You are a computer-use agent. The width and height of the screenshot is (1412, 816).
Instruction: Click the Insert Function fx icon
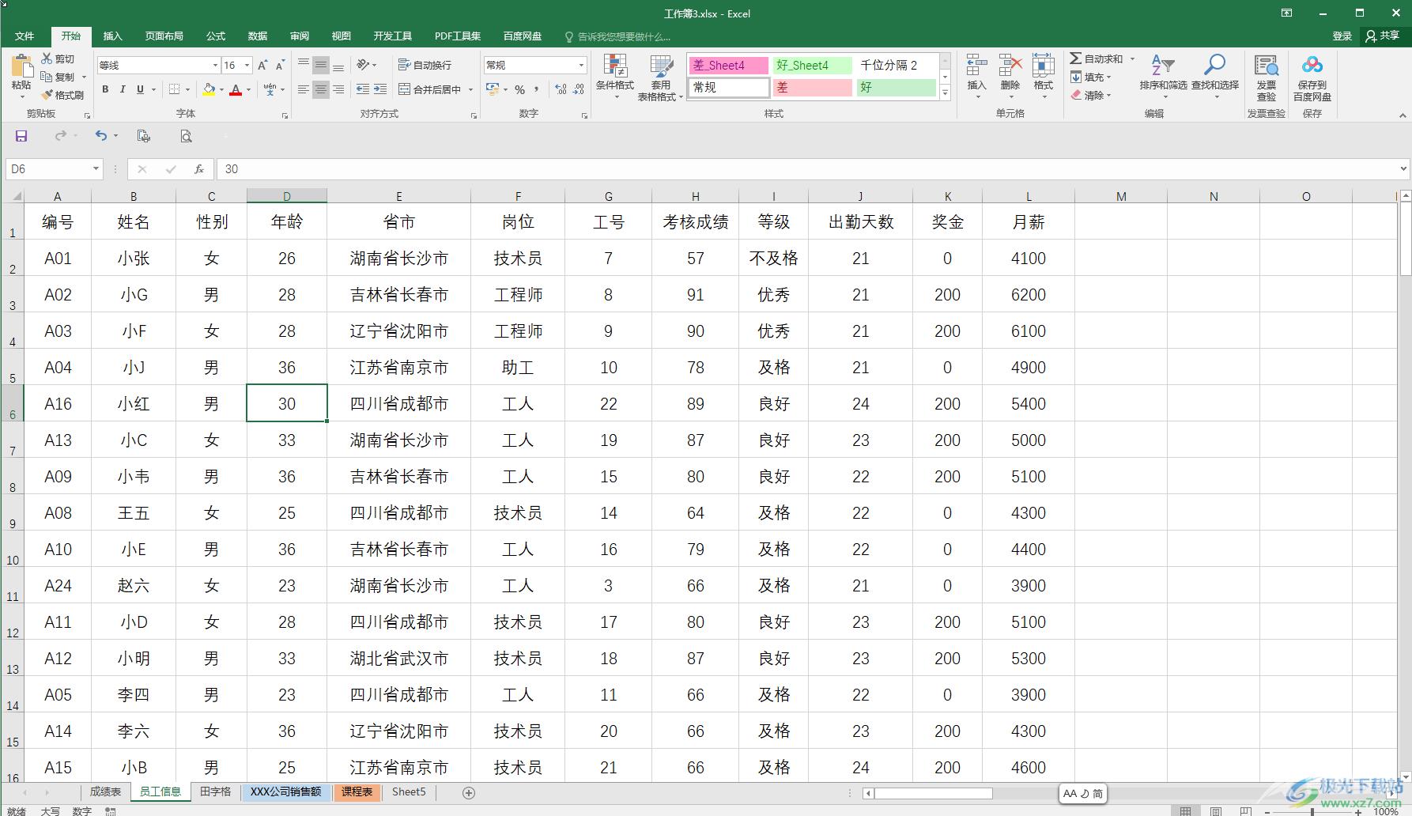pyautogui.click(x=199, y=168)
